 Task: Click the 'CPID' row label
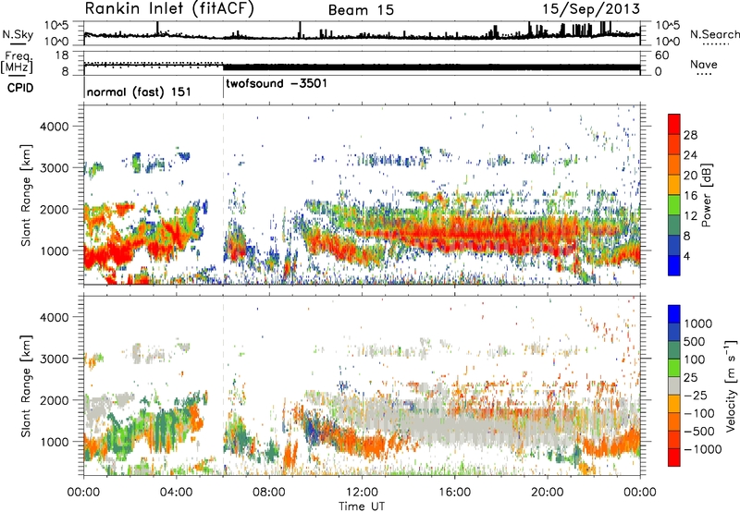point(20,88)
